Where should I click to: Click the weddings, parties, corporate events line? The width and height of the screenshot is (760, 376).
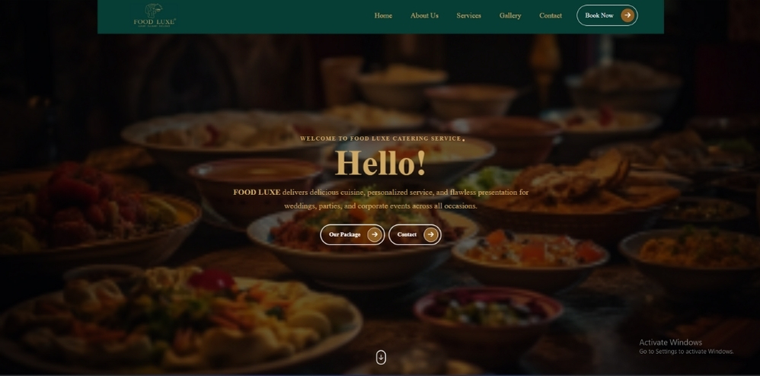click(x=381, y=206)
